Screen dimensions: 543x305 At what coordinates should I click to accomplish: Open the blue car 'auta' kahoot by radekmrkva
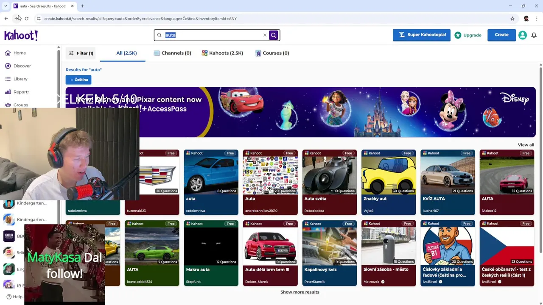211,182
